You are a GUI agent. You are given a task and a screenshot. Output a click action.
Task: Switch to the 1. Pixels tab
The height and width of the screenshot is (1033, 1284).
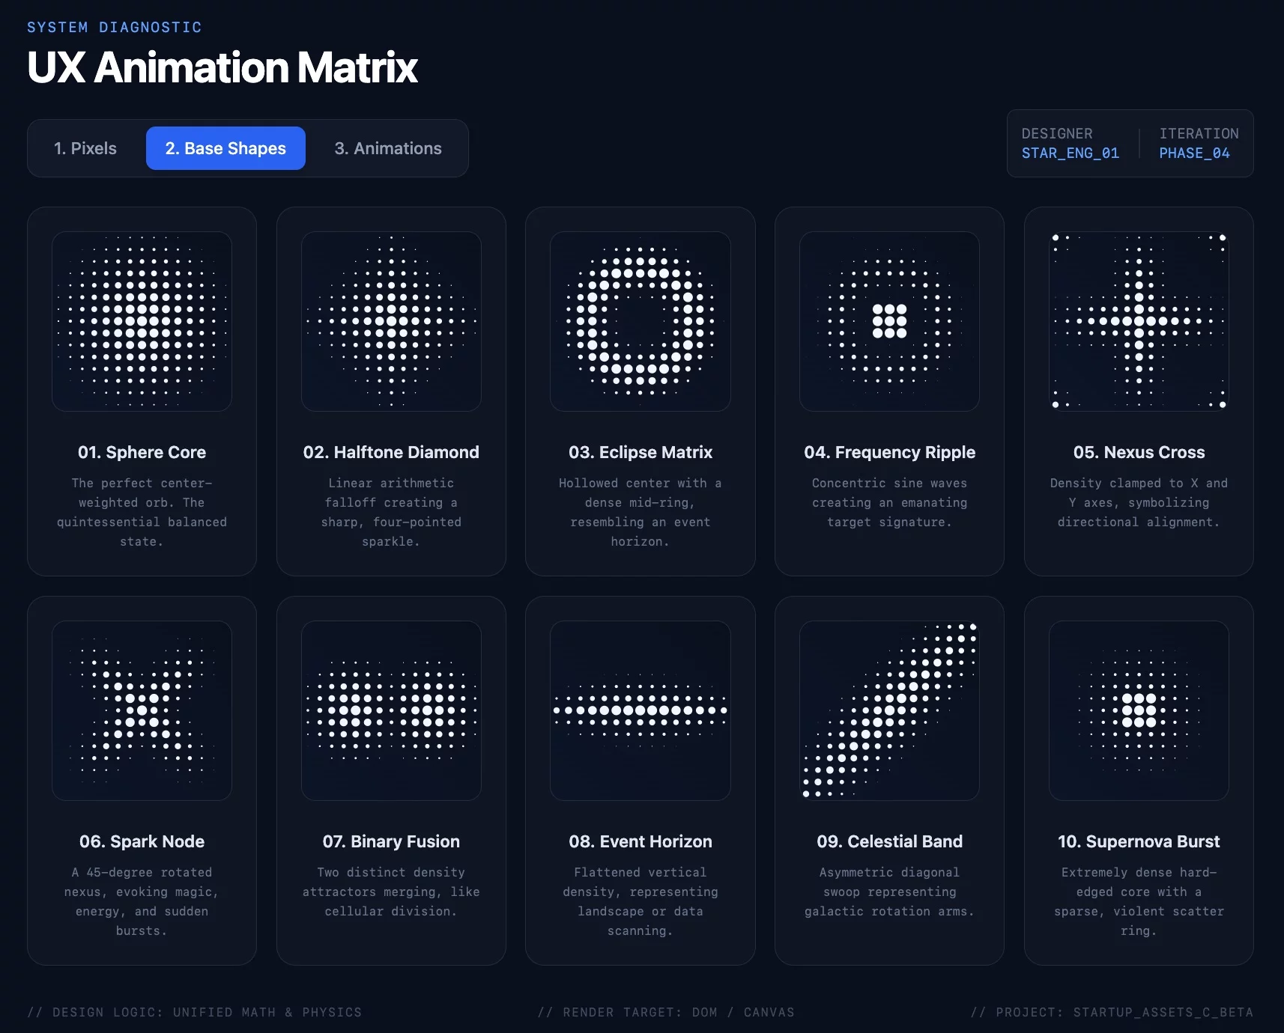click(x=85, y=148)
